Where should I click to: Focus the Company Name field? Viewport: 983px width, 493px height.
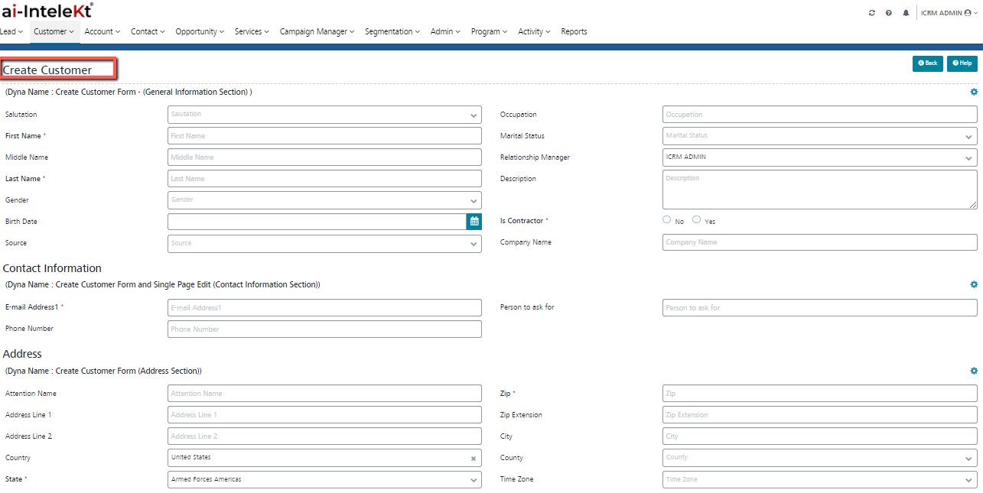[820, 242]
